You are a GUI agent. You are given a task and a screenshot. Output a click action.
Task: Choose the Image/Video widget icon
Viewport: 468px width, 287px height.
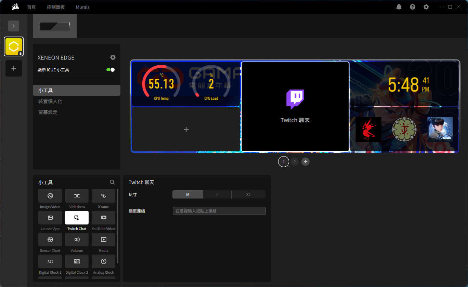click(x=50, y=196)
